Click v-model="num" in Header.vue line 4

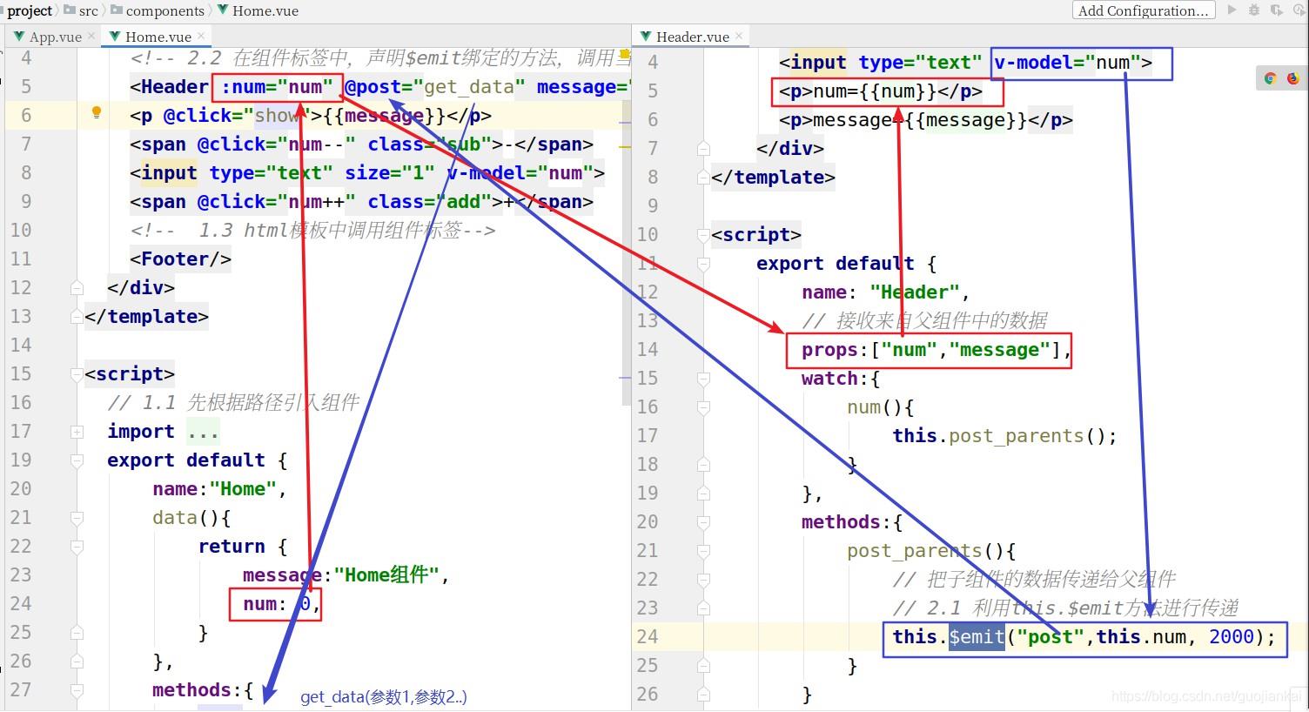tap(1067, 63)
